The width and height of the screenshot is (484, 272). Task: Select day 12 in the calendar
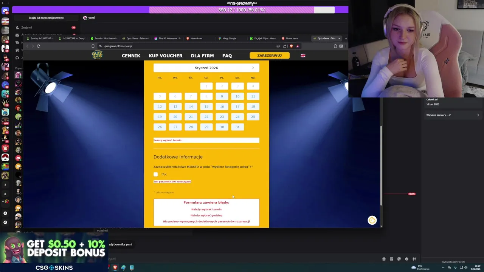click(160, 107)
